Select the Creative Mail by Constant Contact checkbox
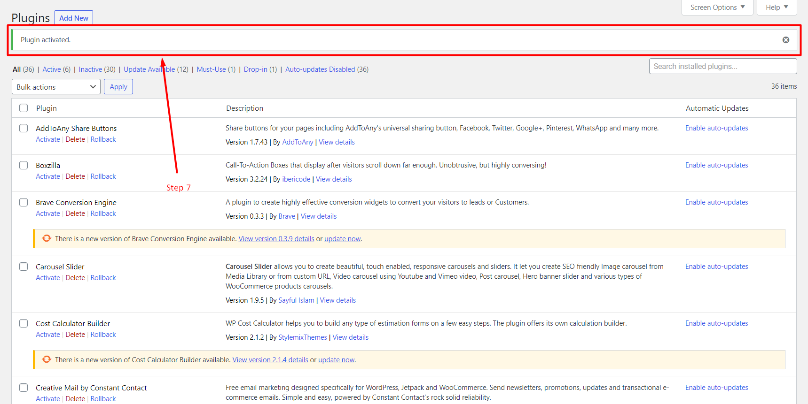The width and height of the screenshot is (808, 404). [24, 388]
